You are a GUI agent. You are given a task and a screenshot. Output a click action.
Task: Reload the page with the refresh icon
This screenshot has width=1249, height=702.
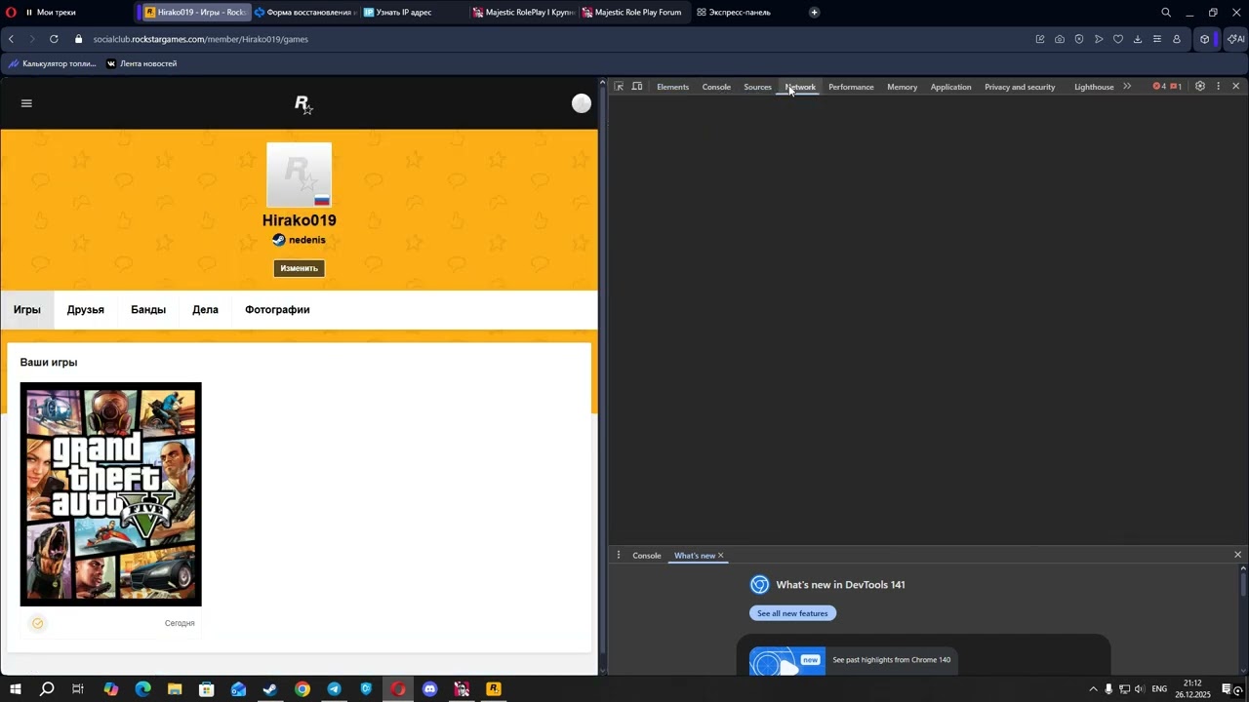point(54,39)
